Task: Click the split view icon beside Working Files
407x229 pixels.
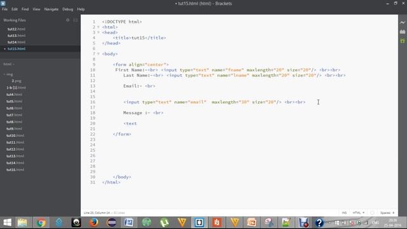Action: pos(75,20)
